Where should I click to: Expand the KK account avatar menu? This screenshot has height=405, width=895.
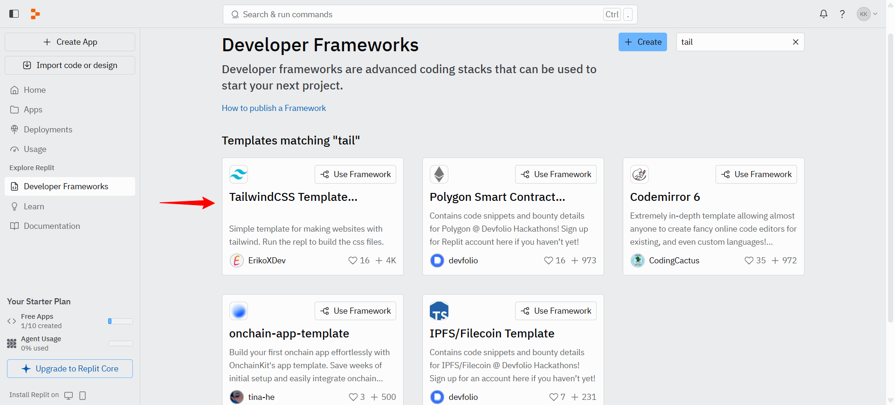(x=867, y=14)
